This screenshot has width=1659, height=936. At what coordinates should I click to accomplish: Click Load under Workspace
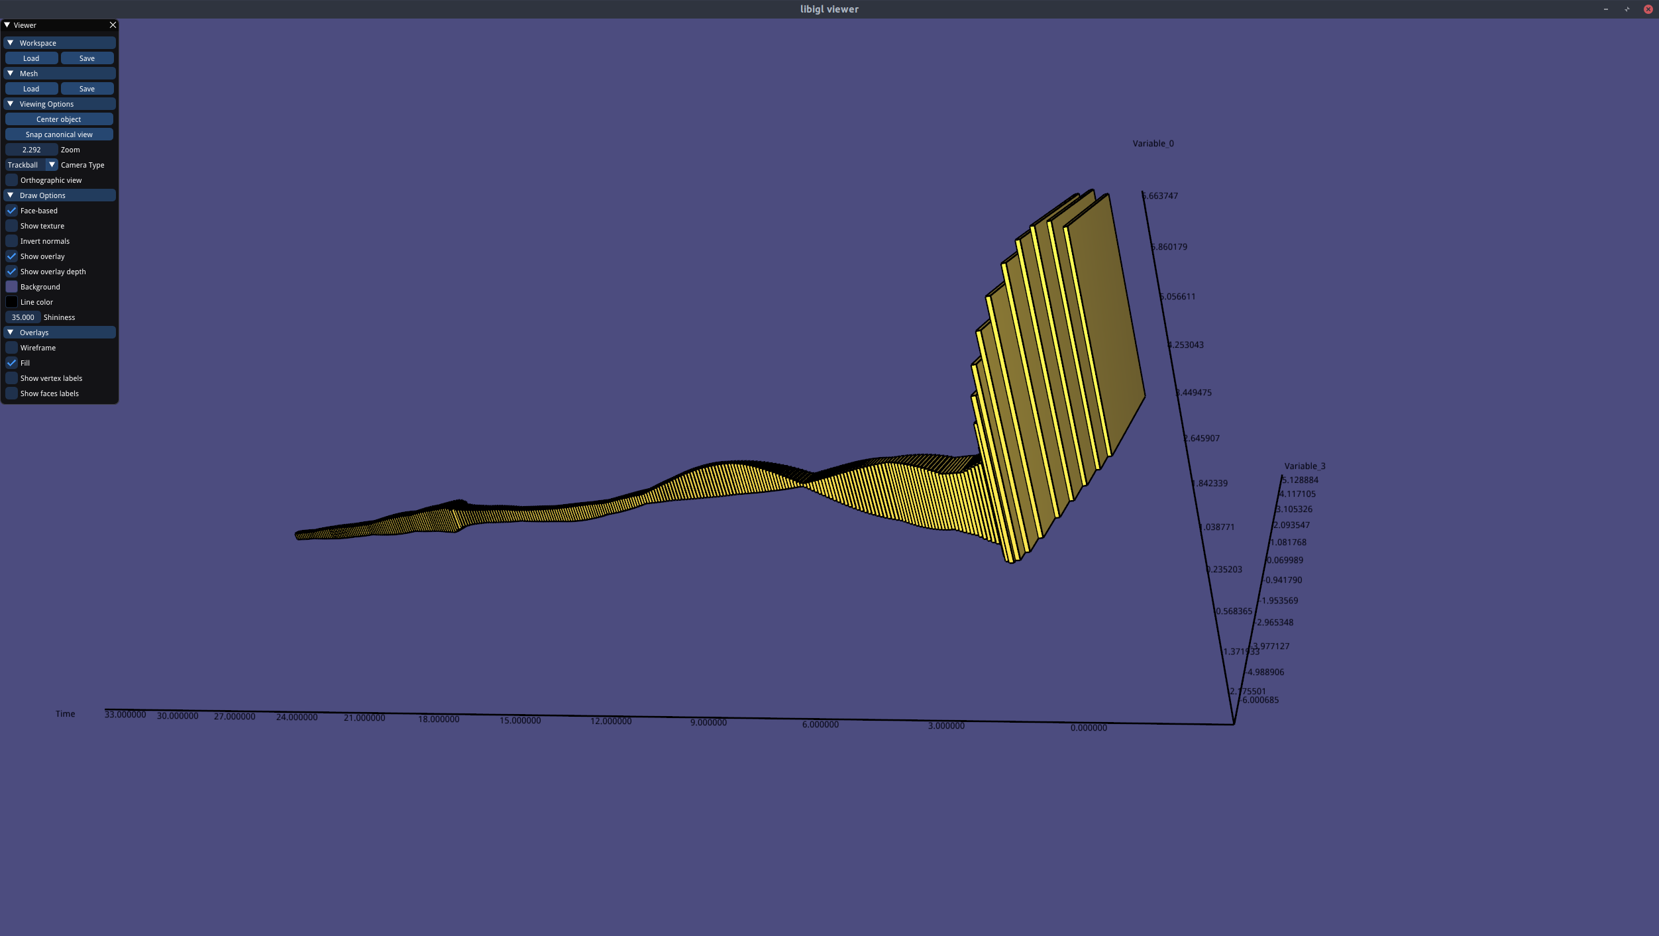(31, 58)
